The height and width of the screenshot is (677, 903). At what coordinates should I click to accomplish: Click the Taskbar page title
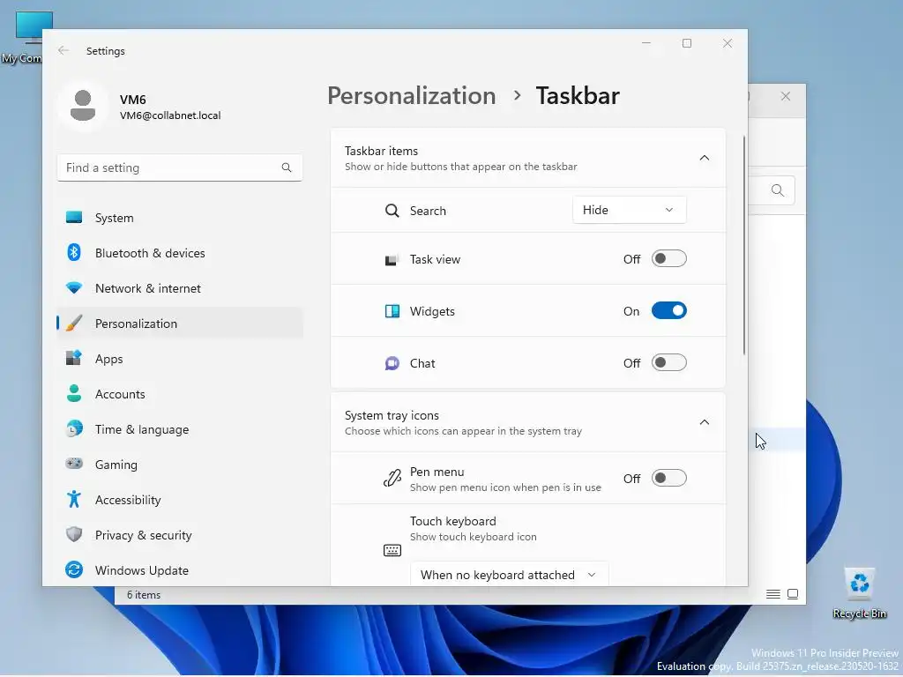pos(577,95)
